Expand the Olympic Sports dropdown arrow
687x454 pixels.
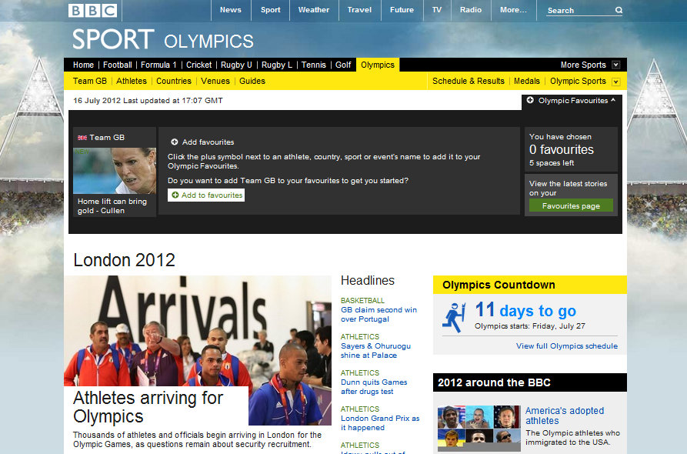pos(615,82)
